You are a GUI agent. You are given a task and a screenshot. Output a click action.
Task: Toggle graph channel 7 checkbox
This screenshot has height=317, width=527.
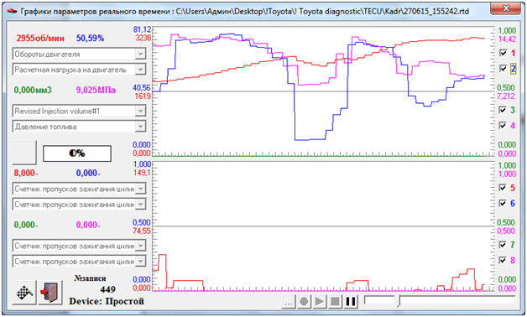[x=503, y=245]
